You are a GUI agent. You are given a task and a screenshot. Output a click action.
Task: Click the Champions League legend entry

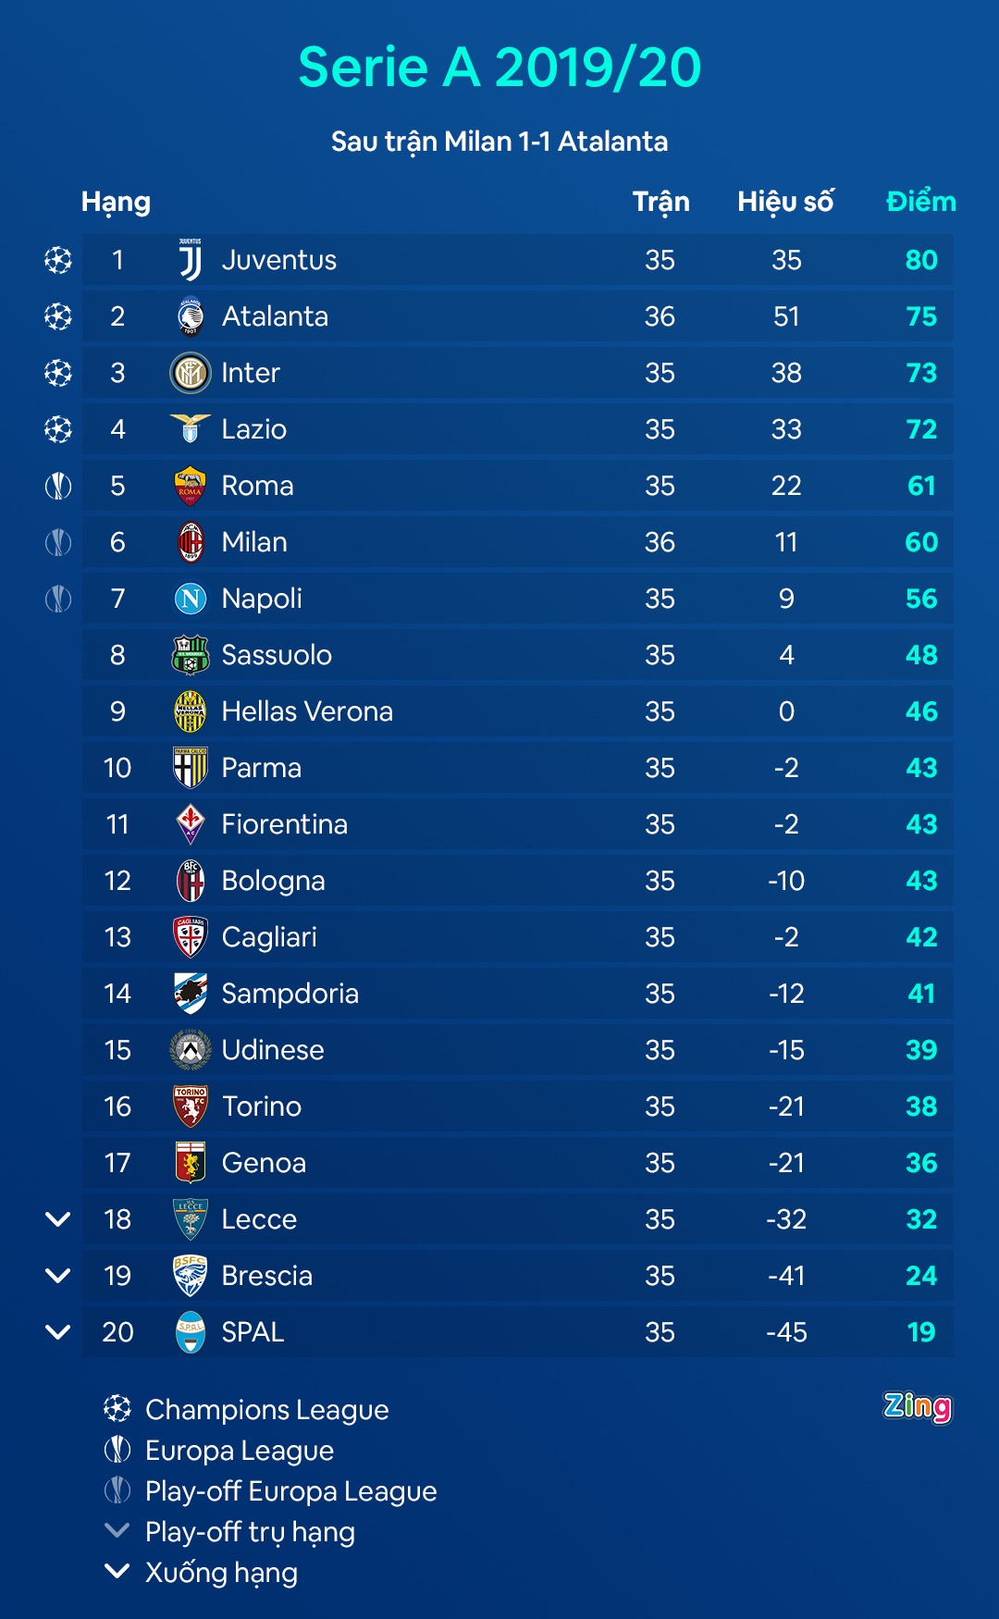266,1409
